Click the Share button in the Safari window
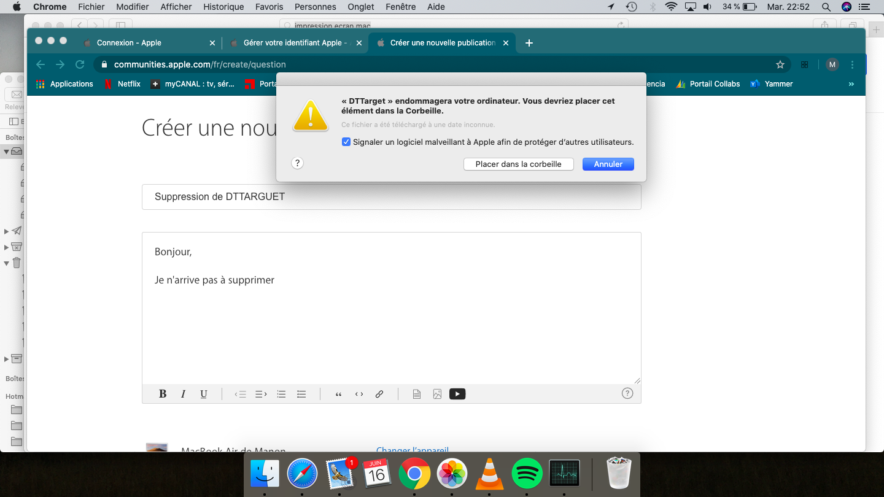Viewport: 884px width, 497px height. tap(825, 25)
